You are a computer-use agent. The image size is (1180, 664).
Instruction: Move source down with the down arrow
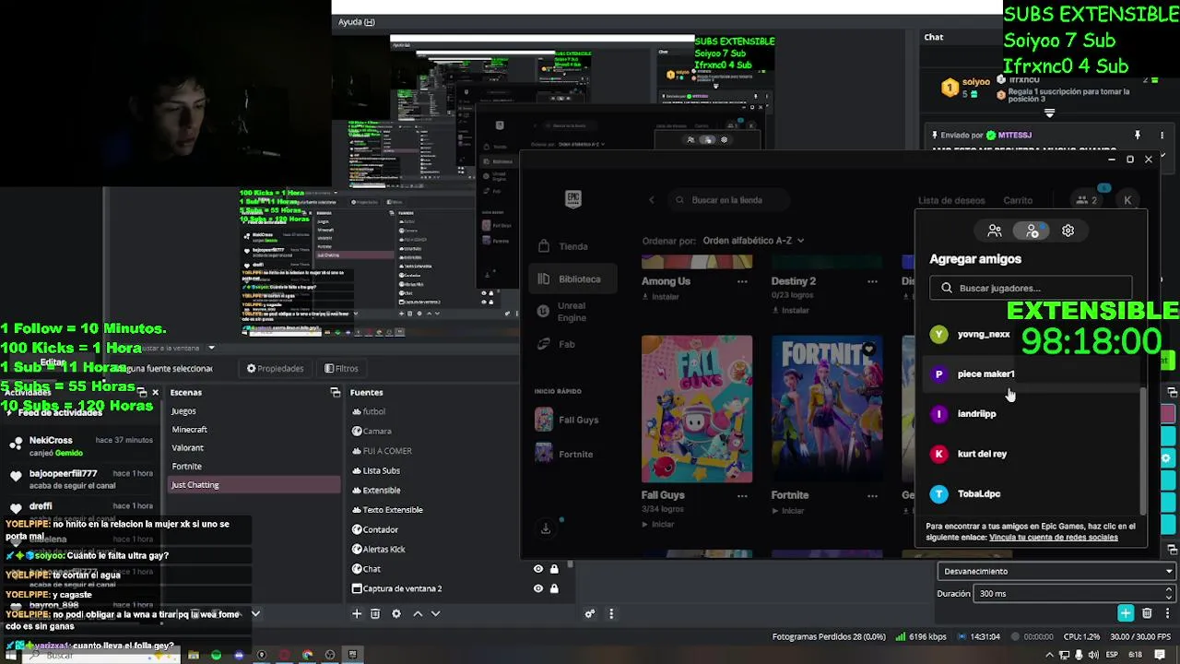click(x=435, y=613)
